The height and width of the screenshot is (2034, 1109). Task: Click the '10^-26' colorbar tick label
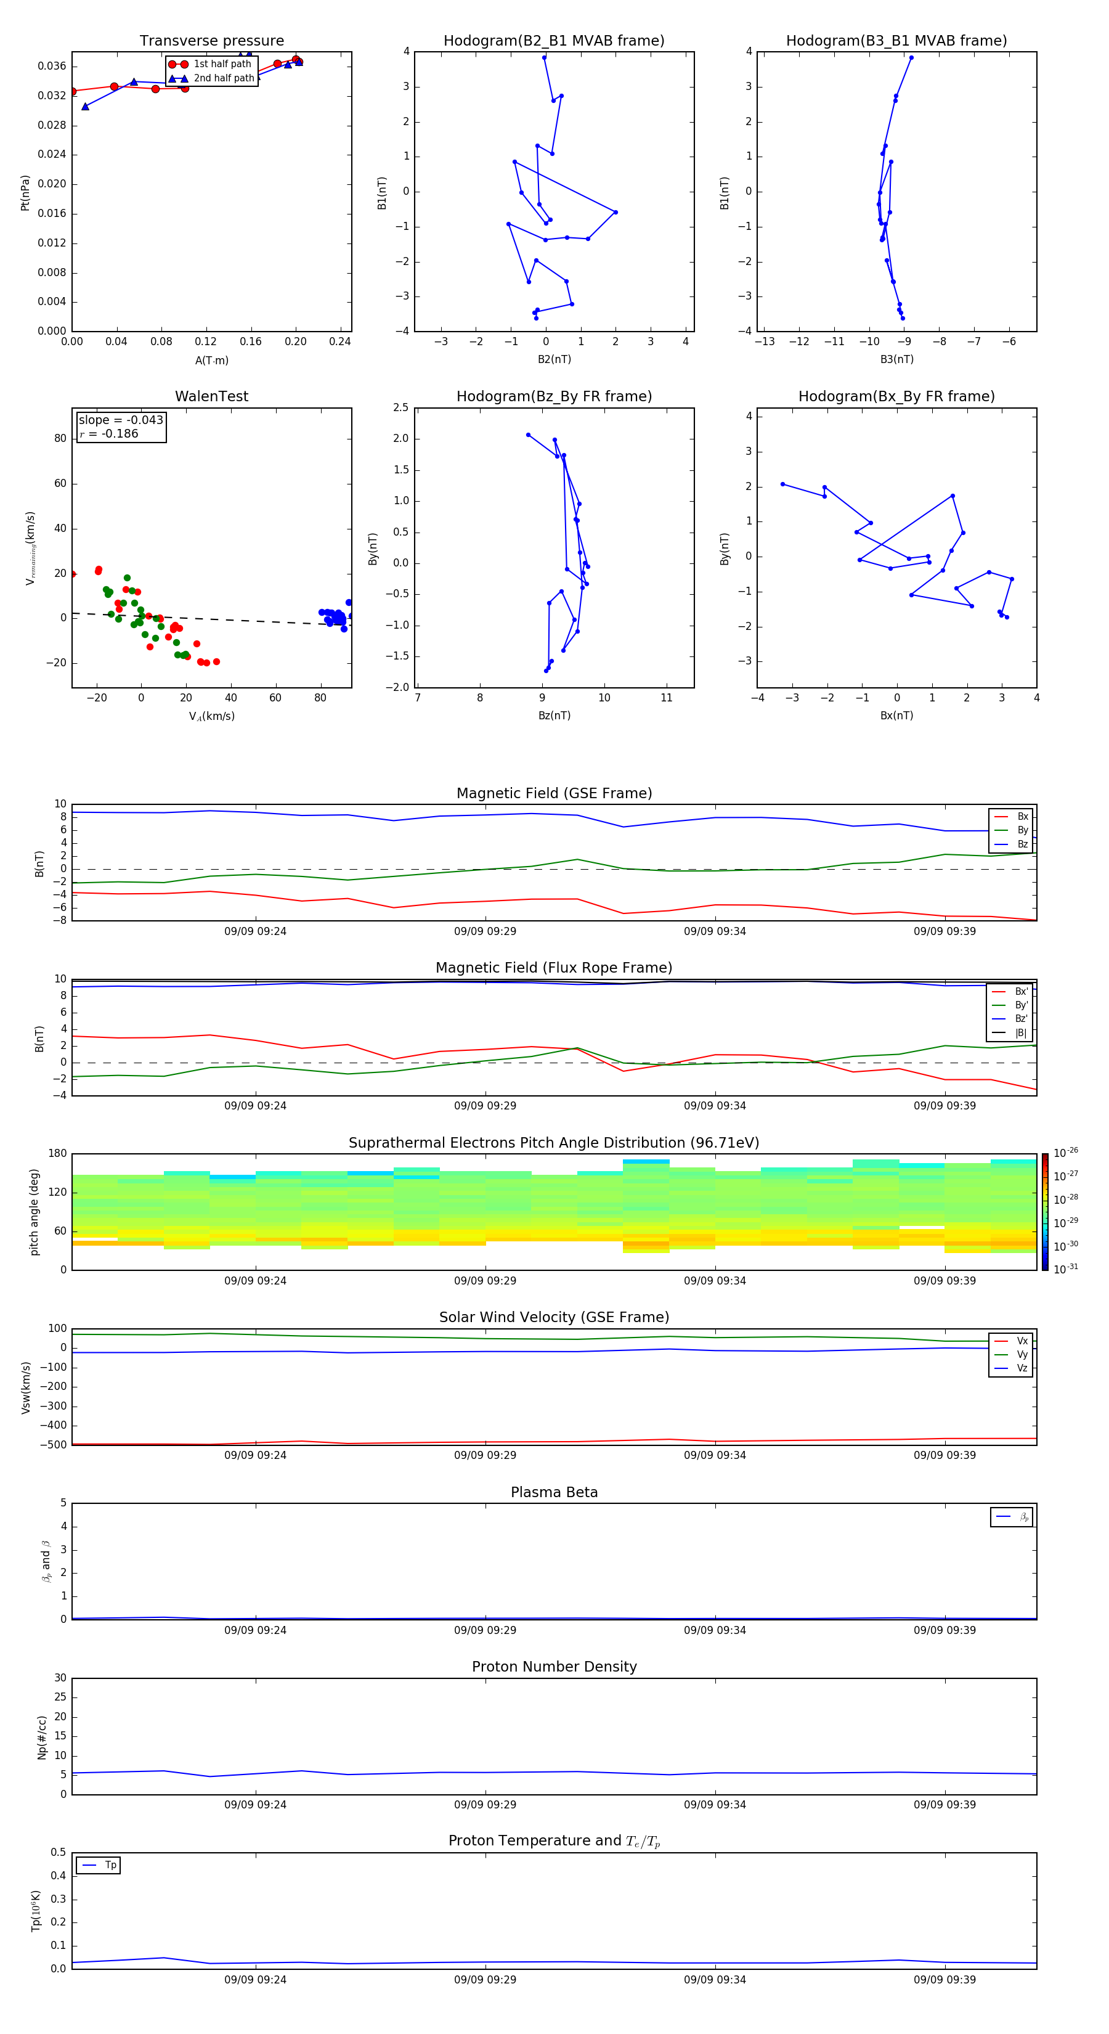click(1066, 1153)
